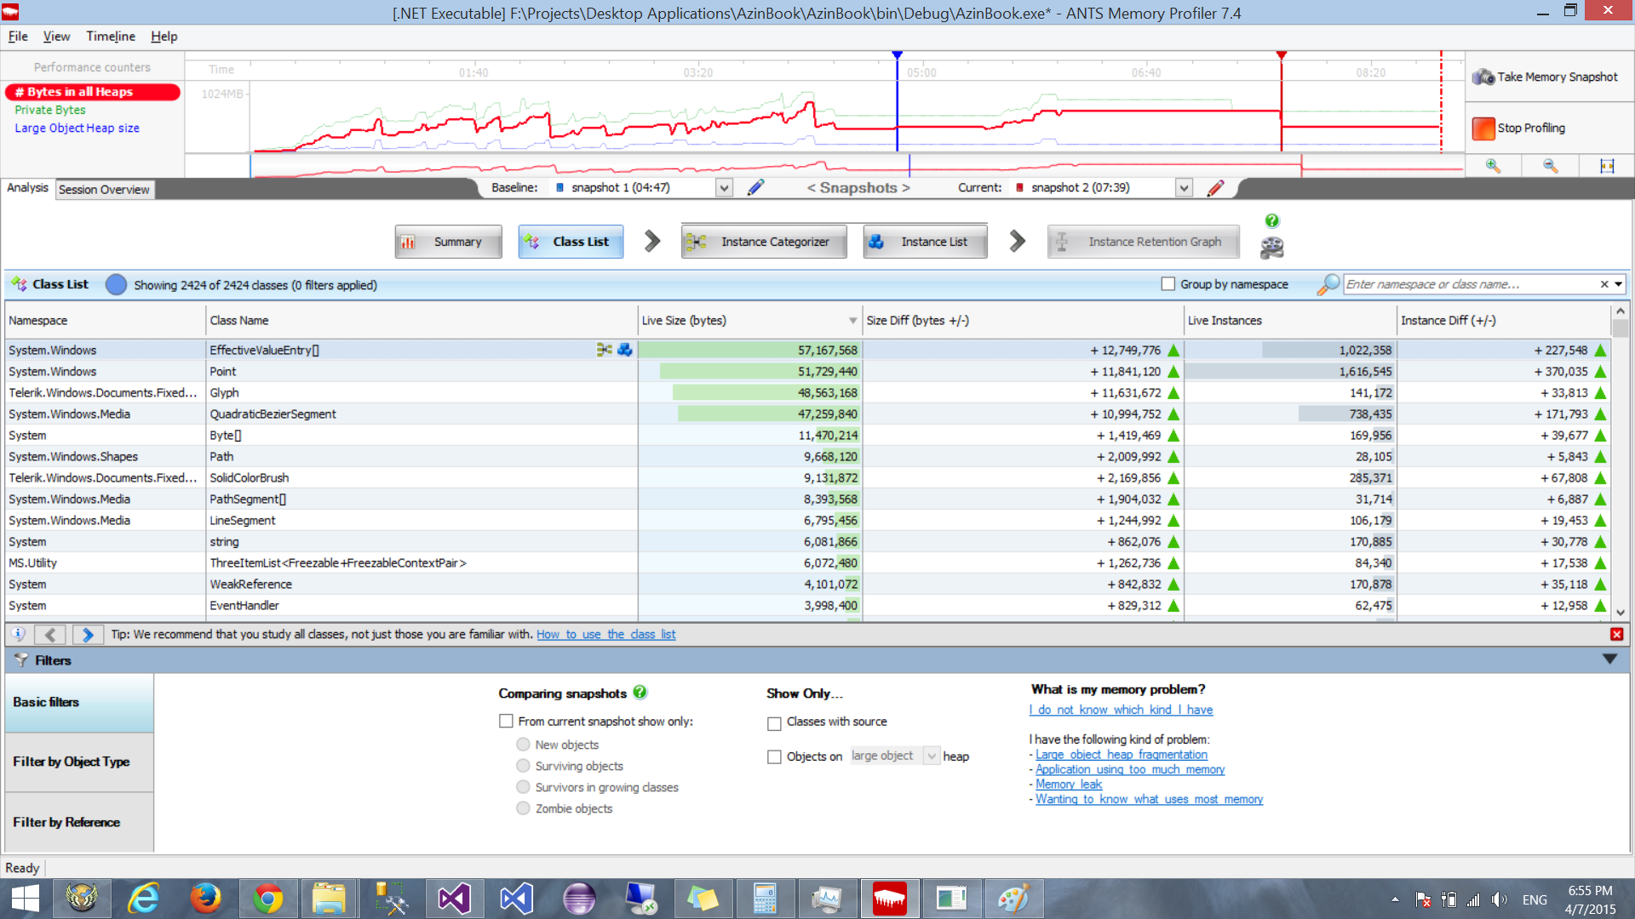Open the Instance Categorizer view
Viewport: 1635px width, 919px height.
coord(764,242)
